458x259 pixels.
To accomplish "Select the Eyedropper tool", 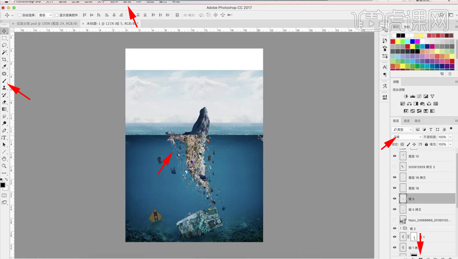I will pos(4,67).
